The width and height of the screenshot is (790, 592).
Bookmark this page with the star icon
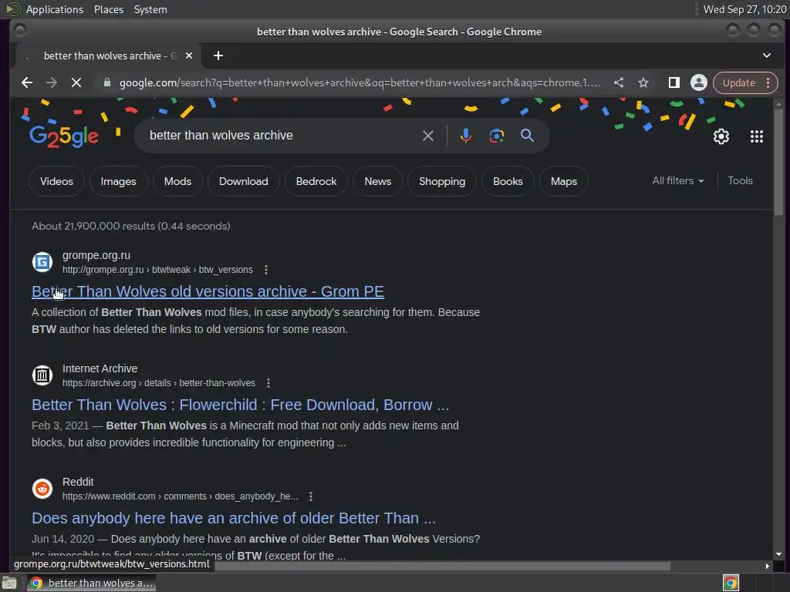coord(643,82)
